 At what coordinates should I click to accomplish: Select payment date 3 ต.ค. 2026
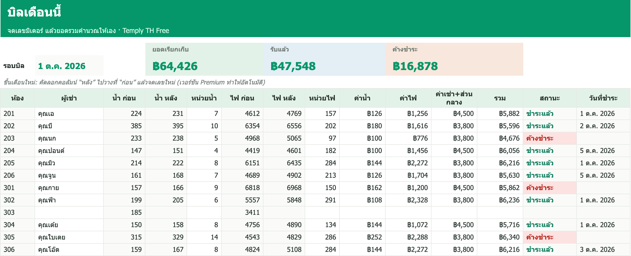coord(603,250)
